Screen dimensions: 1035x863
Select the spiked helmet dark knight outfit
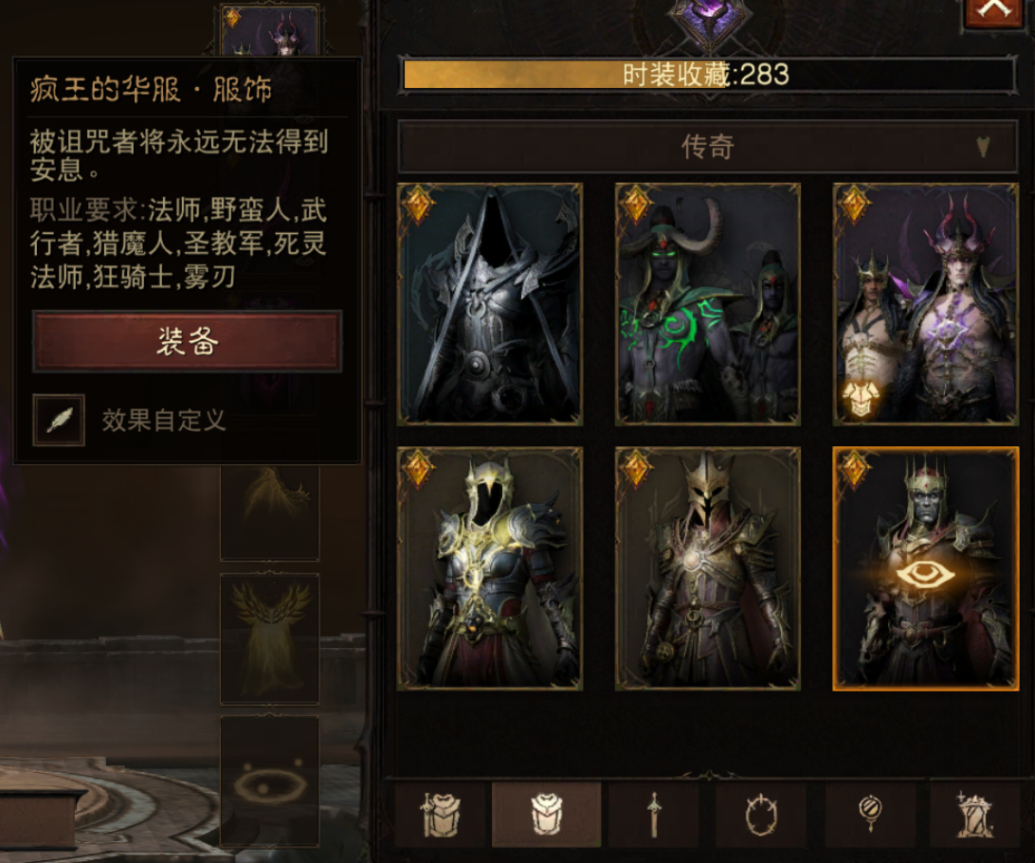pos(708,568)
